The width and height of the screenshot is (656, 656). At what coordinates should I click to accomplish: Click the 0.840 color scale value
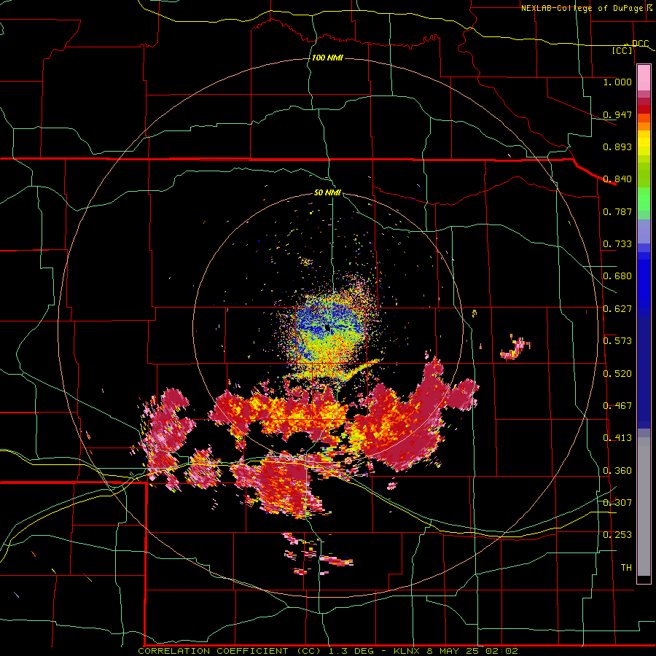click(x=617, y=179)
